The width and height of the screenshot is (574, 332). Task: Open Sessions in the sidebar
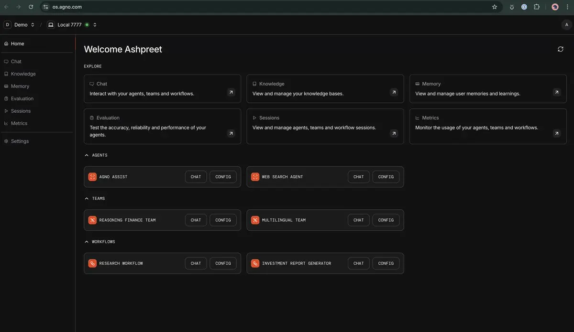point(37,111)
